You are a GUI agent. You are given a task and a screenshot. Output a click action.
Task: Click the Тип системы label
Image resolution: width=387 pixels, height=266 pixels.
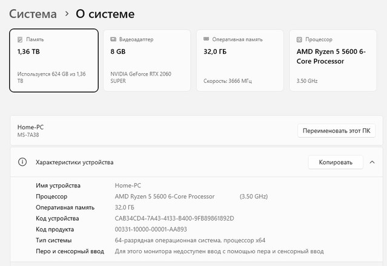pos(53,241)
